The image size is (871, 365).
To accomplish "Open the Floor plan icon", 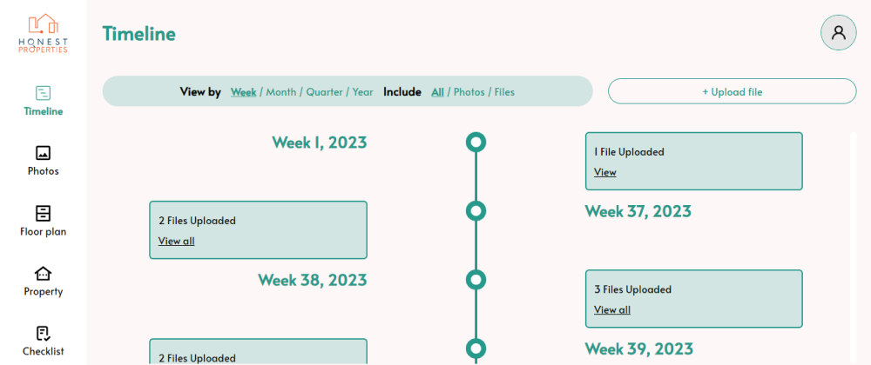I will (44, 213).
